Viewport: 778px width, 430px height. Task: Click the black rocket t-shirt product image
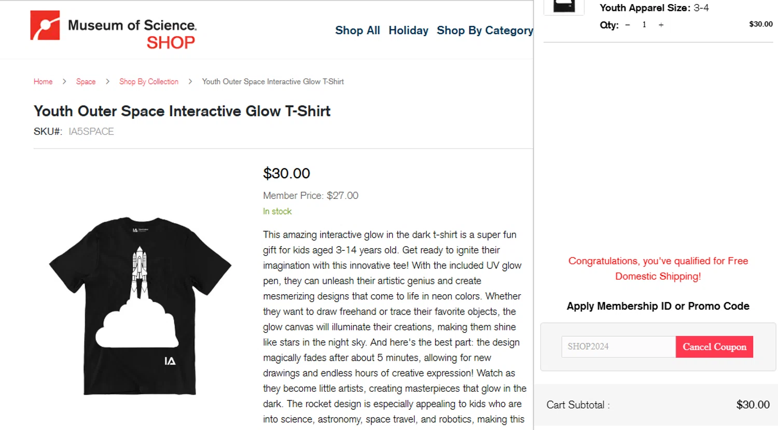pos(140,306)
